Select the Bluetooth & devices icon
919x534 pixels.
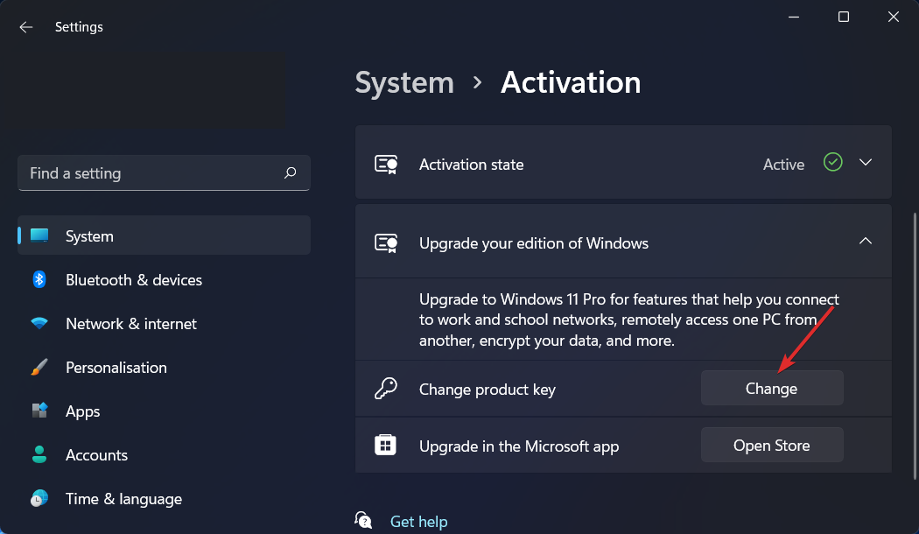39,279
